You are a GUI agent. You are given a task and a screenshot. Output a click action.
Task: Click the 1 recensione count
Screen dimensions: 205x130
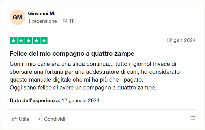(x=42, y=21)
